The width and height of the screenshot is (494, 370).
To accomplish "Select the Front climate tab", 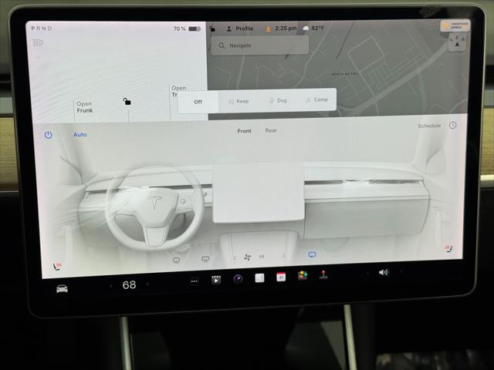I will [244, 131].
